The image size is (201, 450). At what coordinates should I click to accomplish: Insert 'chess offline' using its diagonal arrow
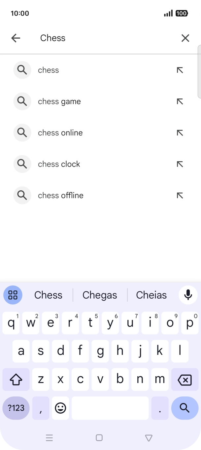pyautogui.click(x=180, y=195)
